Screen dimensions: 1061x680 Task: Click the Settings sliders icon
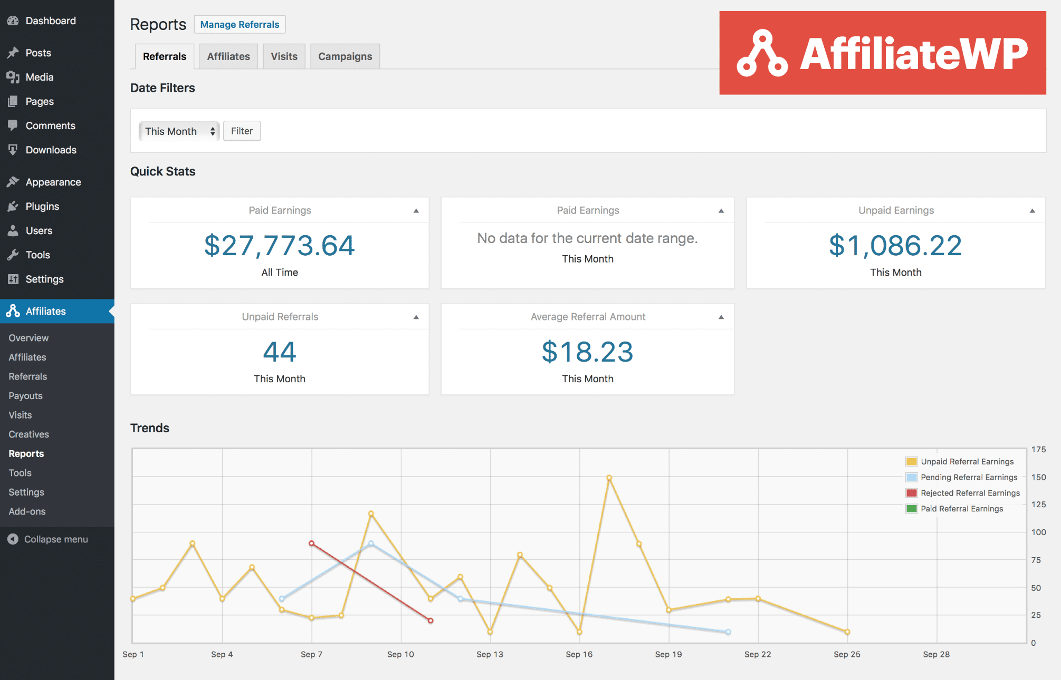coord(13,279)
